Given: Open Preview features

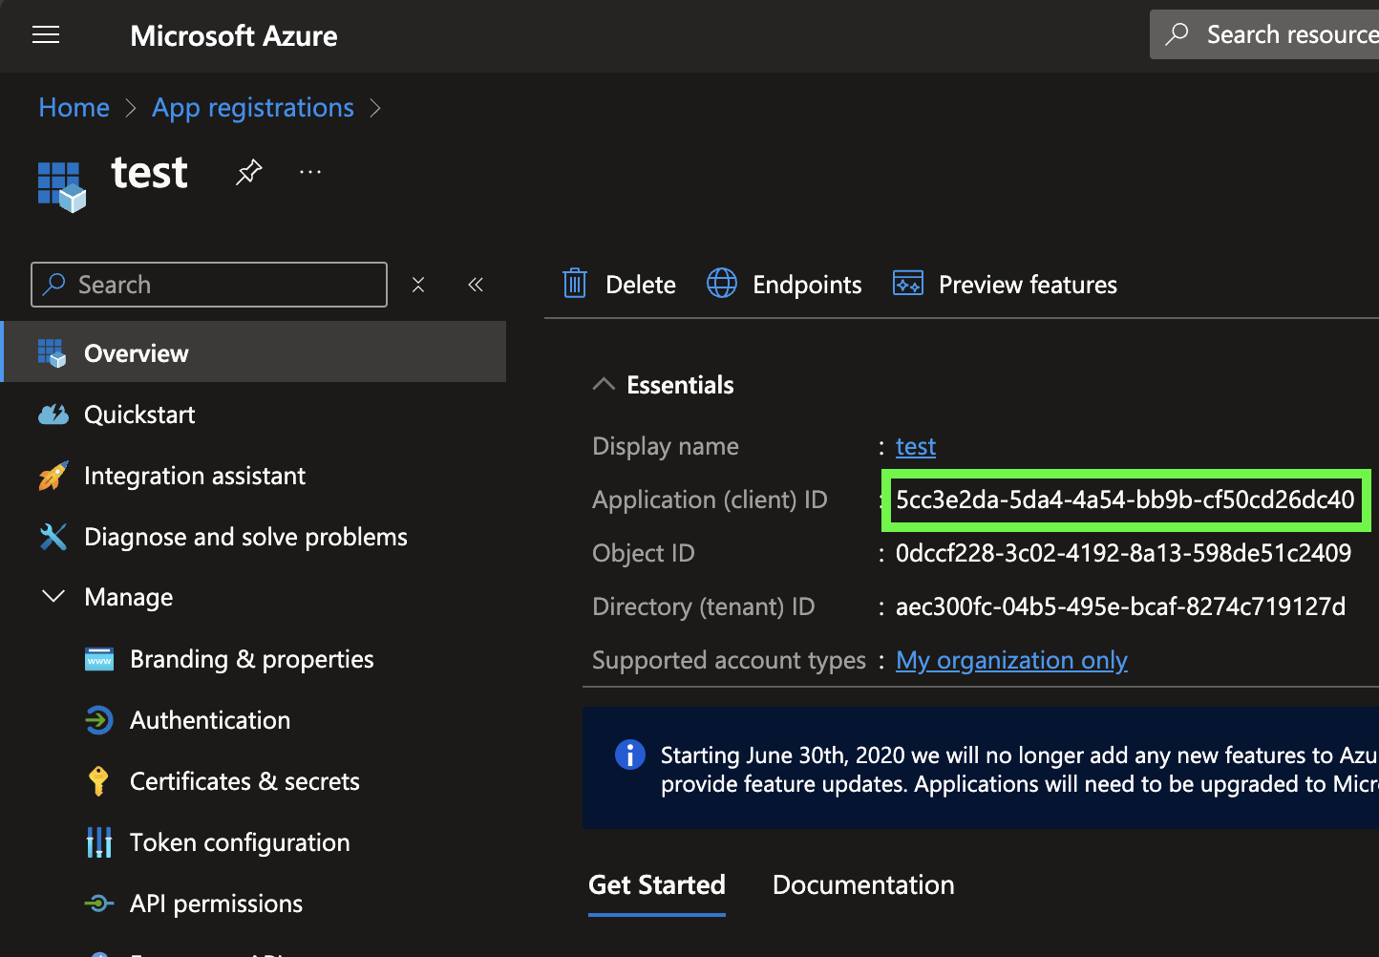Looking at the screenshot, I should click(1005, 285).
